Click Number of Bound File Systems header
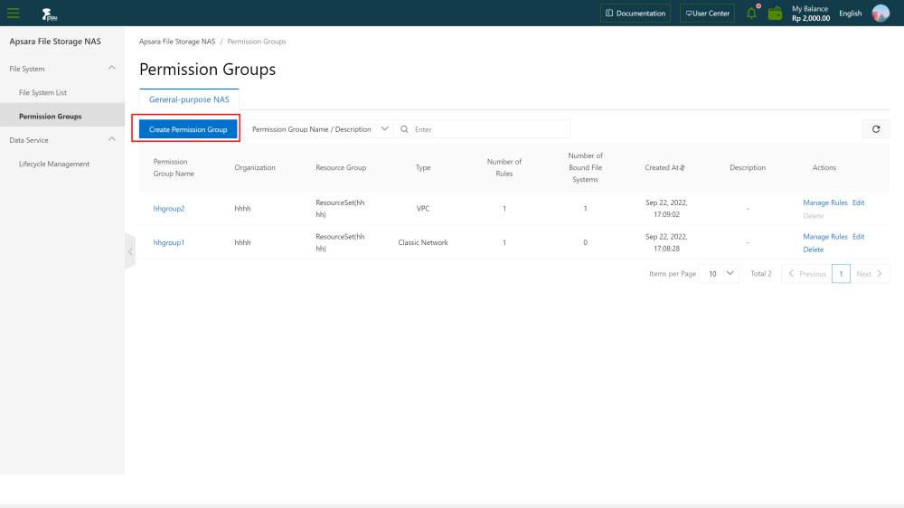Viewport: 904px width, 508px height. pyautogui.click(x=585, y=167)
